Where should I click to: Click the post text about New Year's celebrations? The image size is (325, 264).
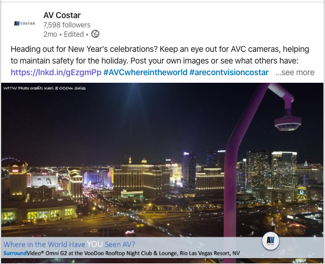click(160, 55)
